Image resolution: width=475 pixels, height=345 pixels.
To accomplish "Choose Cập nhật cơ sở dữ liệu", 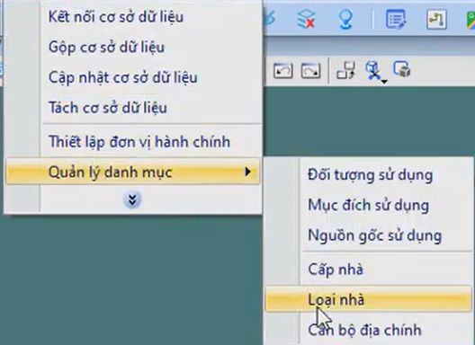I will (133, 77).
